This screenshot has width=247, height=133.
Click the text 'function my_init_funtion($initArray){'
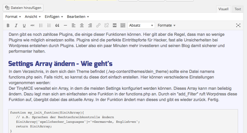(47, 113)
